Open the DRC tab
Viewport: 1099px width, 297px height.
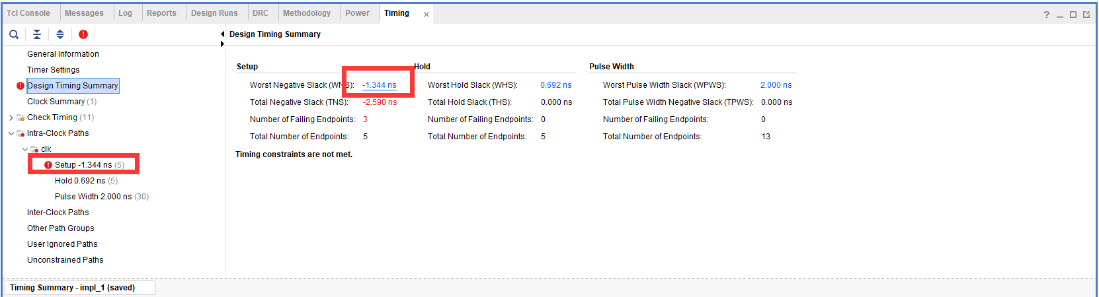click(x=261, y=13)
